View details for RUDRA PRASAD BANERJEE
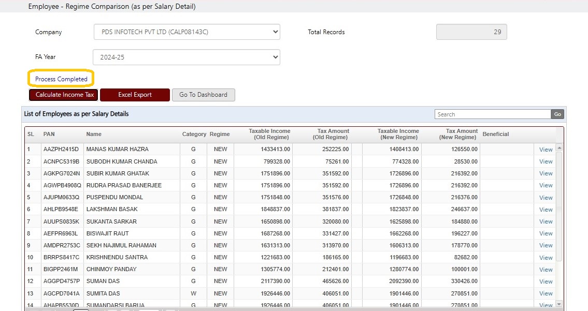Viewport: 588px width, 311px height. click(x=546, y=185)
